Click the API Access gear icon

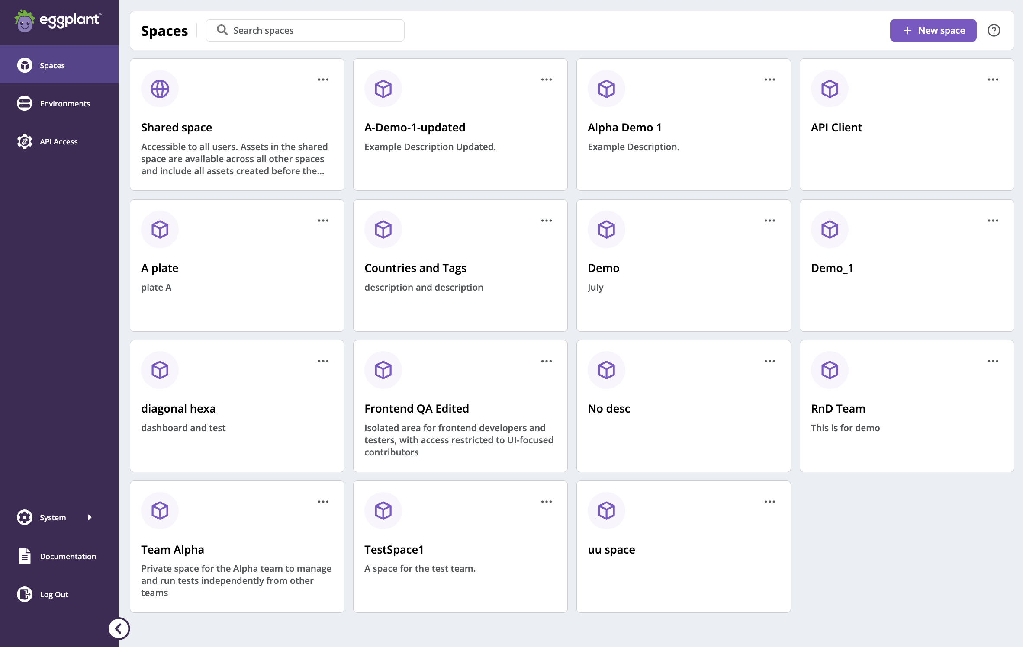point(24,141)
